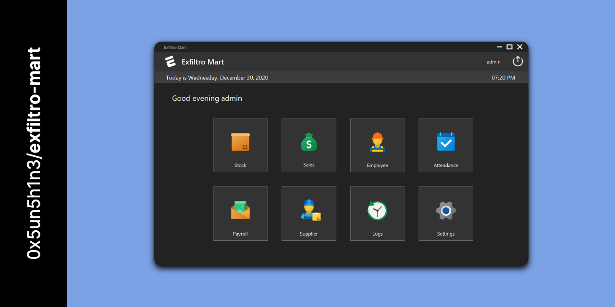This screenshot has width=615, height=307.
Task: Click the Good evening admin greeting
Action: coord(207,98)
